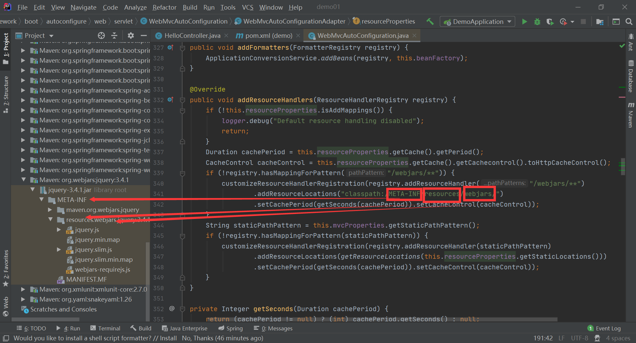This screenshot has width=636, height=343.
Task: Open Project panel settings gear
Action: pos(131,35)
